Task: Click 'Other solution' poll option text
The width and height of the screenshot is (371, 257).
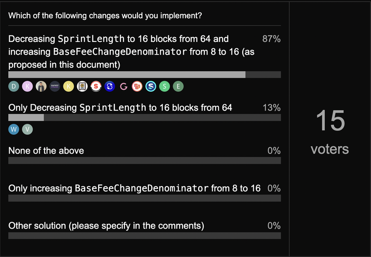Action: [106, 226]
